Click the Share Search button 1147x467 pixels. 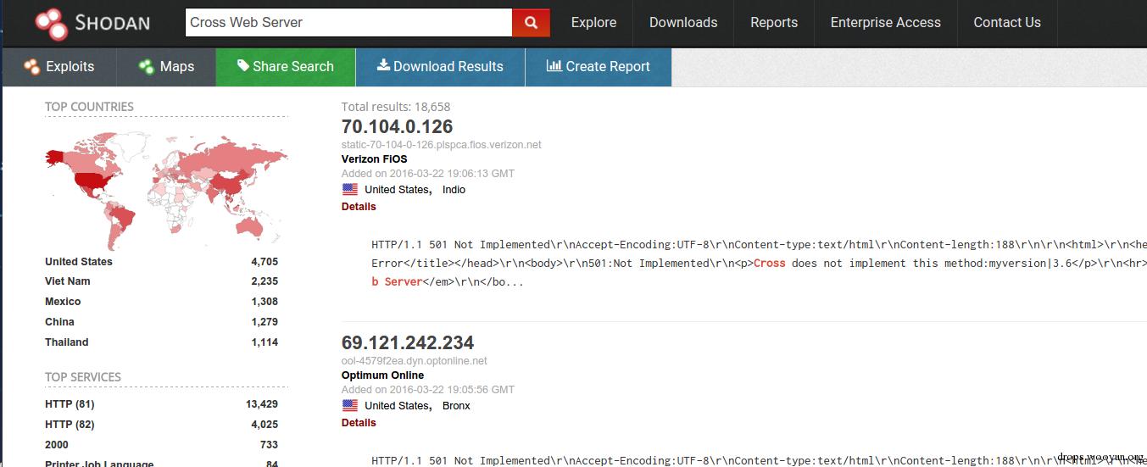286,67
